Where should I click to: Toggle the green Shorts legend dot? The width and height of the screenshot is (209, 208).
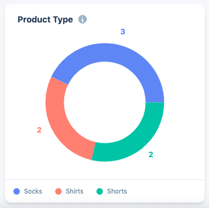[100, 191]
